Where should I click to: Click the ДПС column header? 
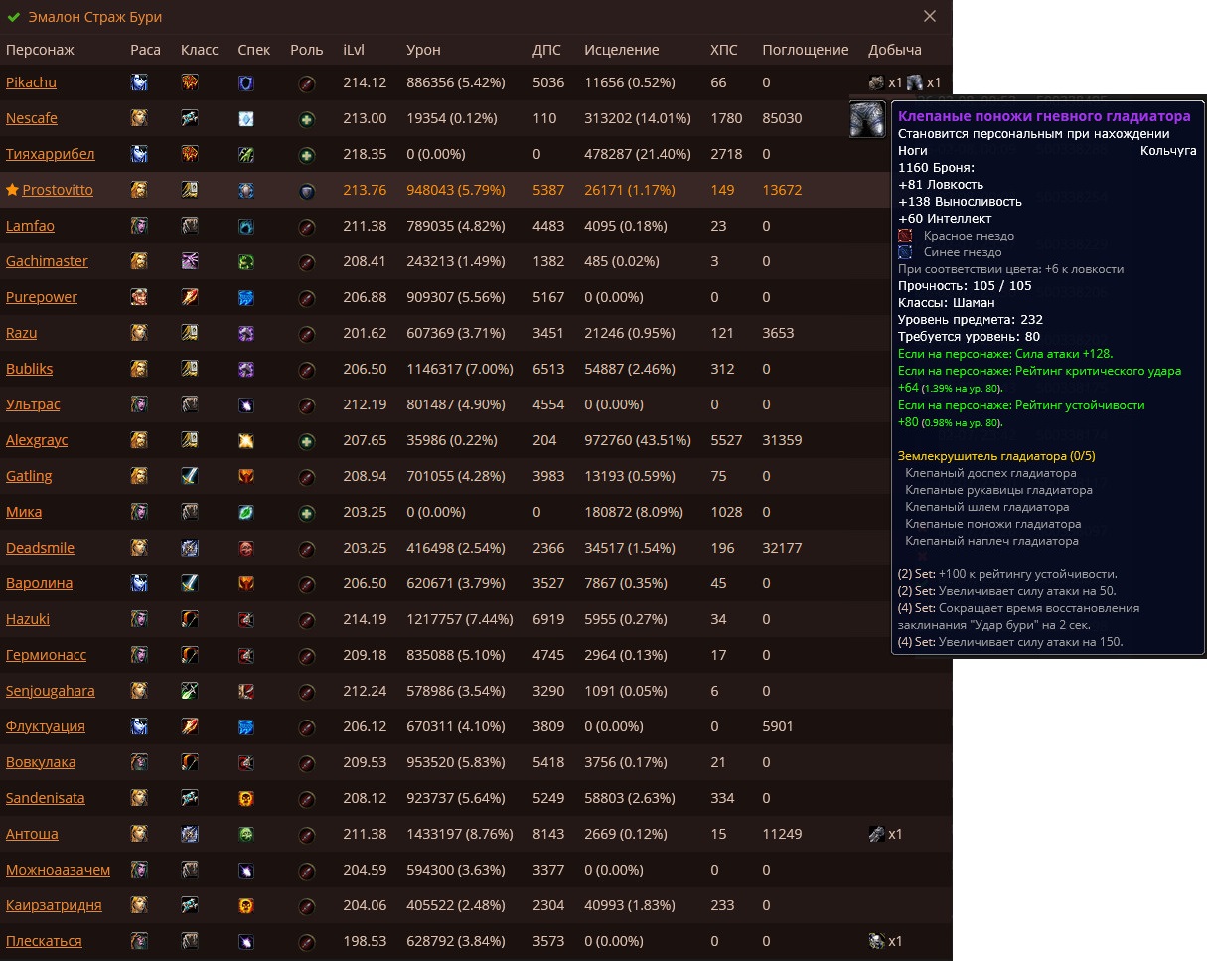(x=547, y=50)
